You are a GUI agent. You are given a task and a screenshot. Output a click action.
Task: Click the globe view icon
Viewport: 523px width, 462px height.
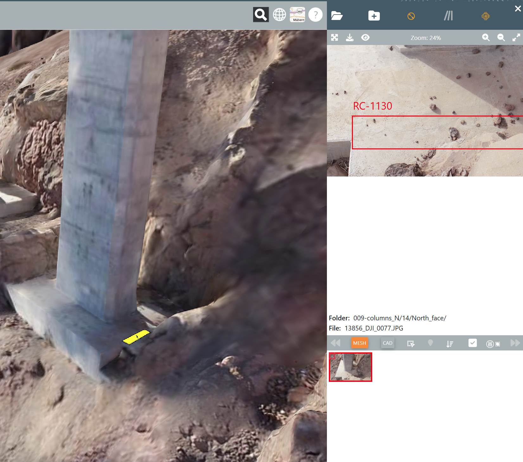coord(279,15)
